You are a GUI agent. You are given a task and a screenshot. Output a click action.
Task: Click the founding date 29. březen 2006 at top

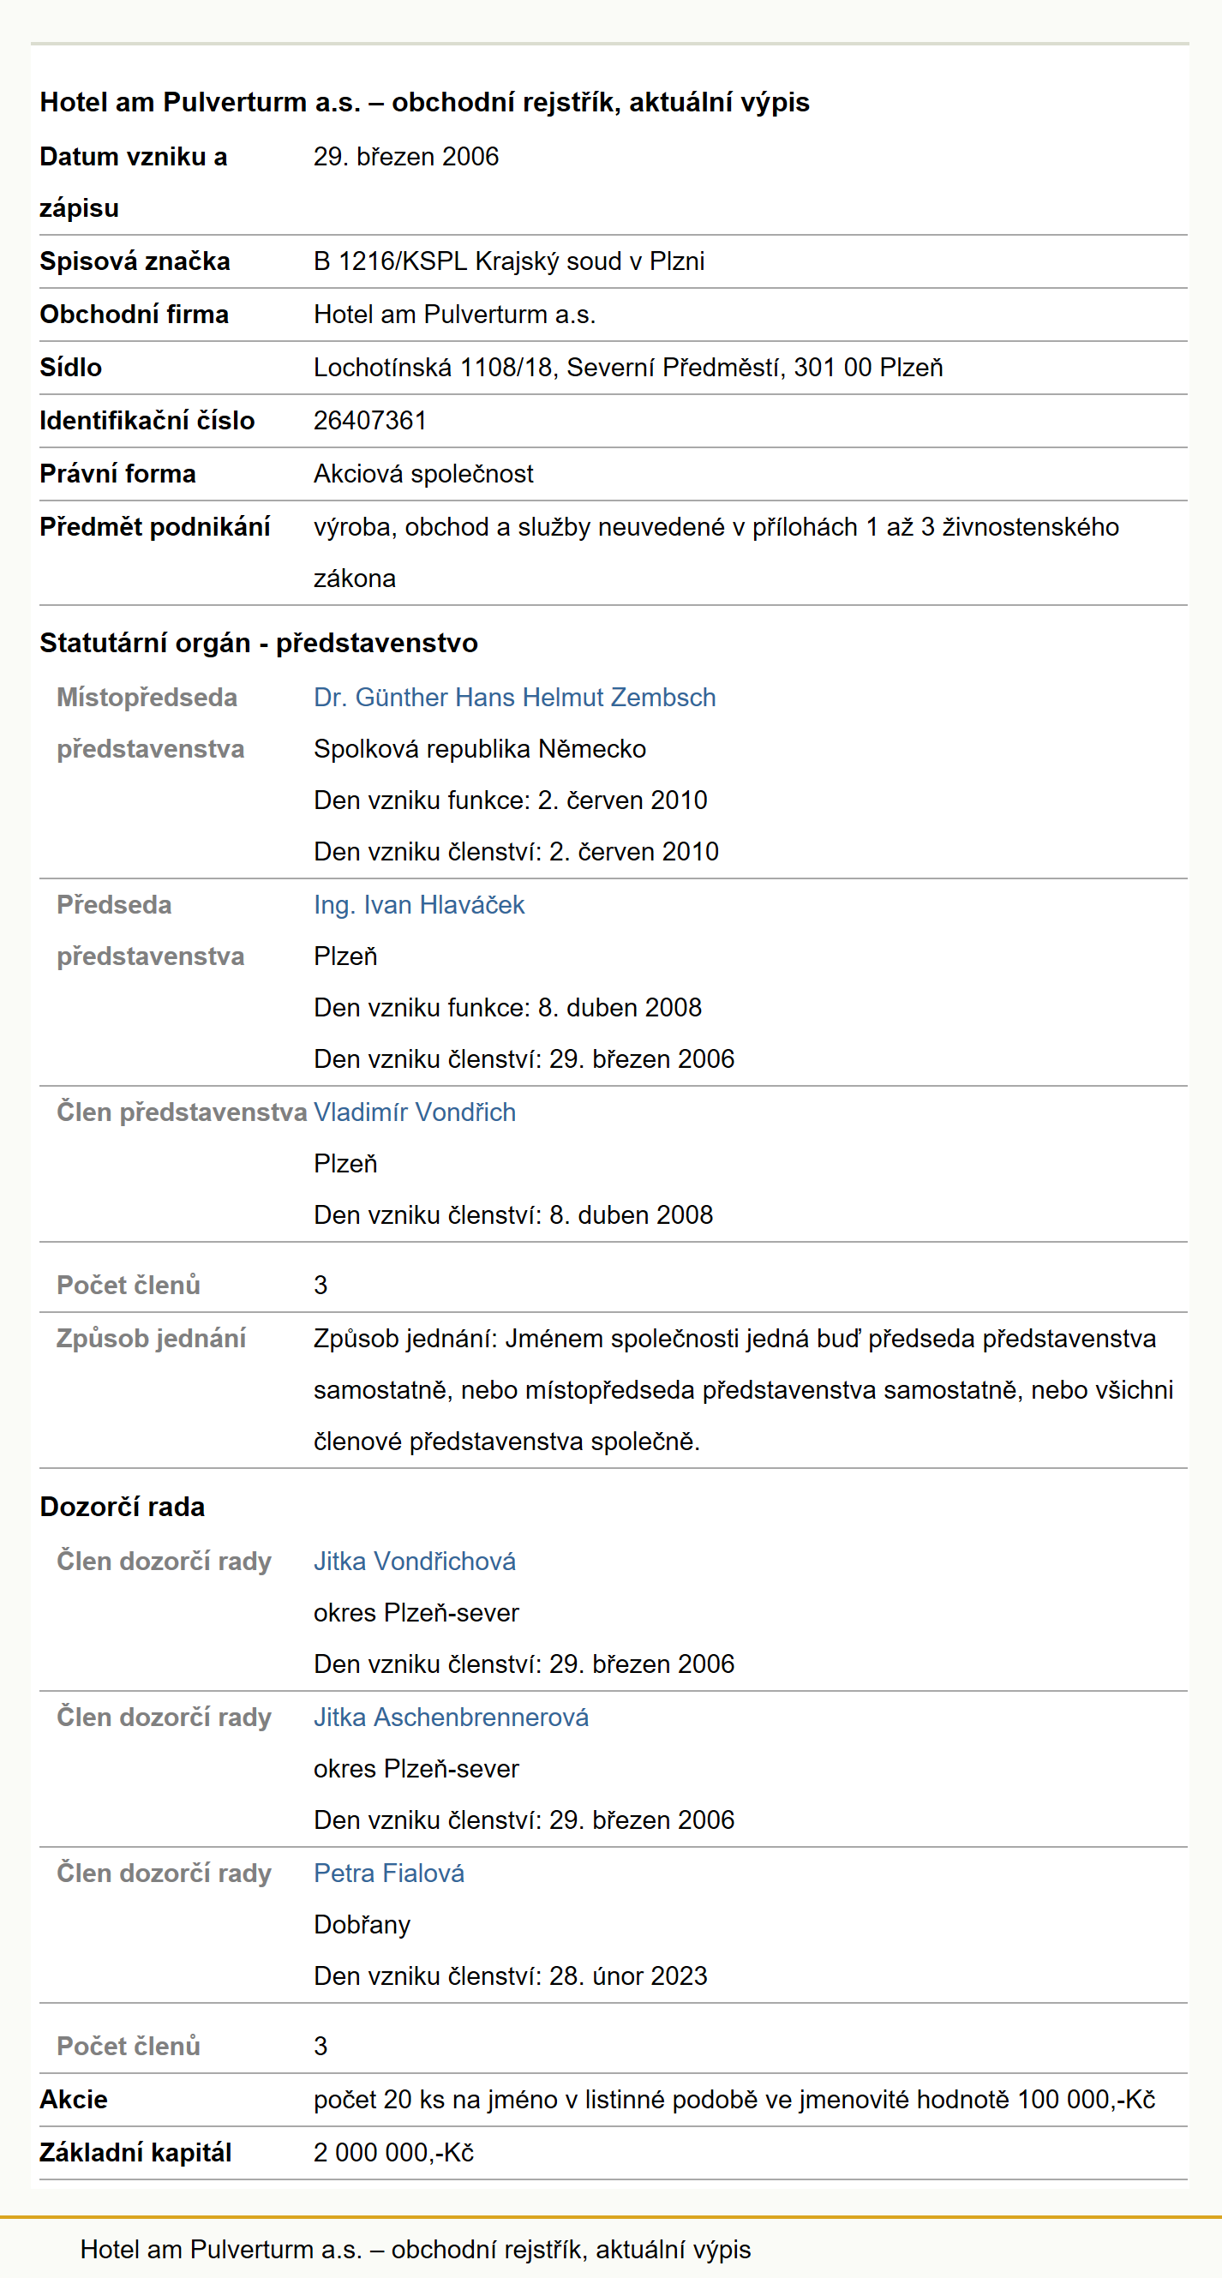[x=406, y=157]
